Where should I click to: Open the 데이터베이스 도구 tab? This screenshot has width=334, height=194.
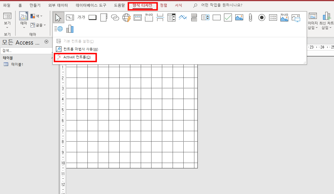point(91,5)
